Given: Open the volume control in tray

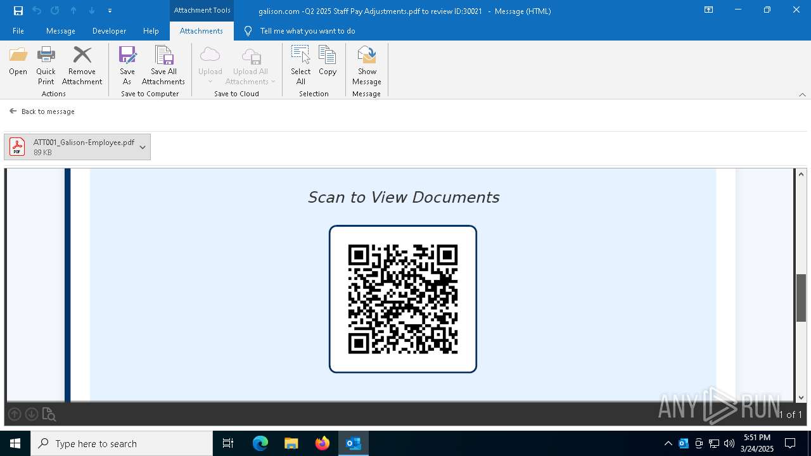Looking at the screenshot, I should [x=729, y=443].
